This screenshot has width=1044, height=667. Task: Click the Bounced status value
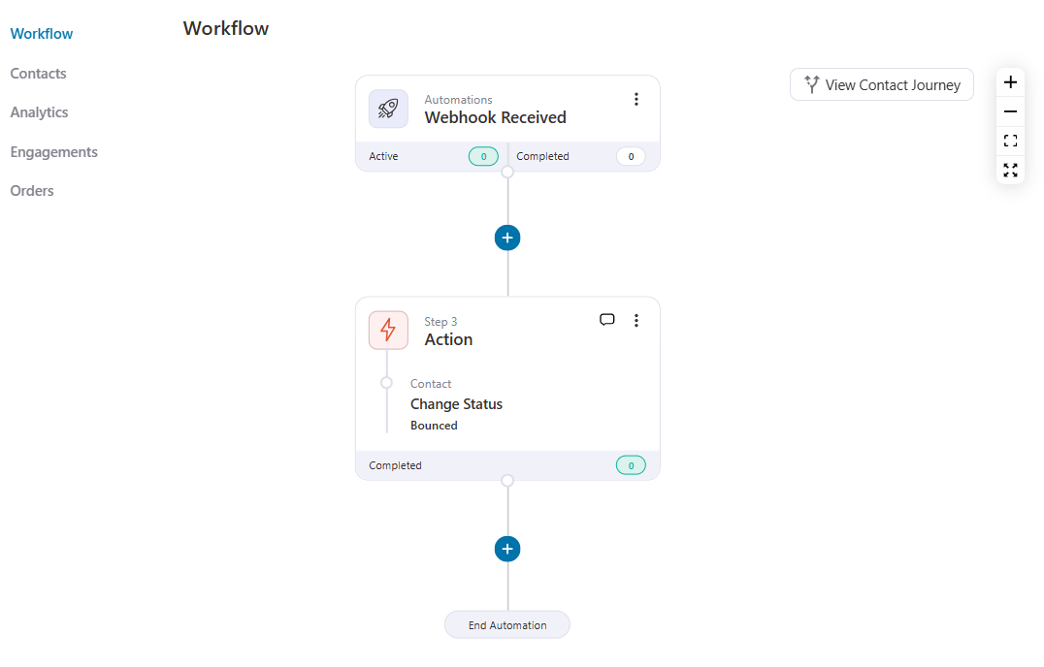[434, 426]
